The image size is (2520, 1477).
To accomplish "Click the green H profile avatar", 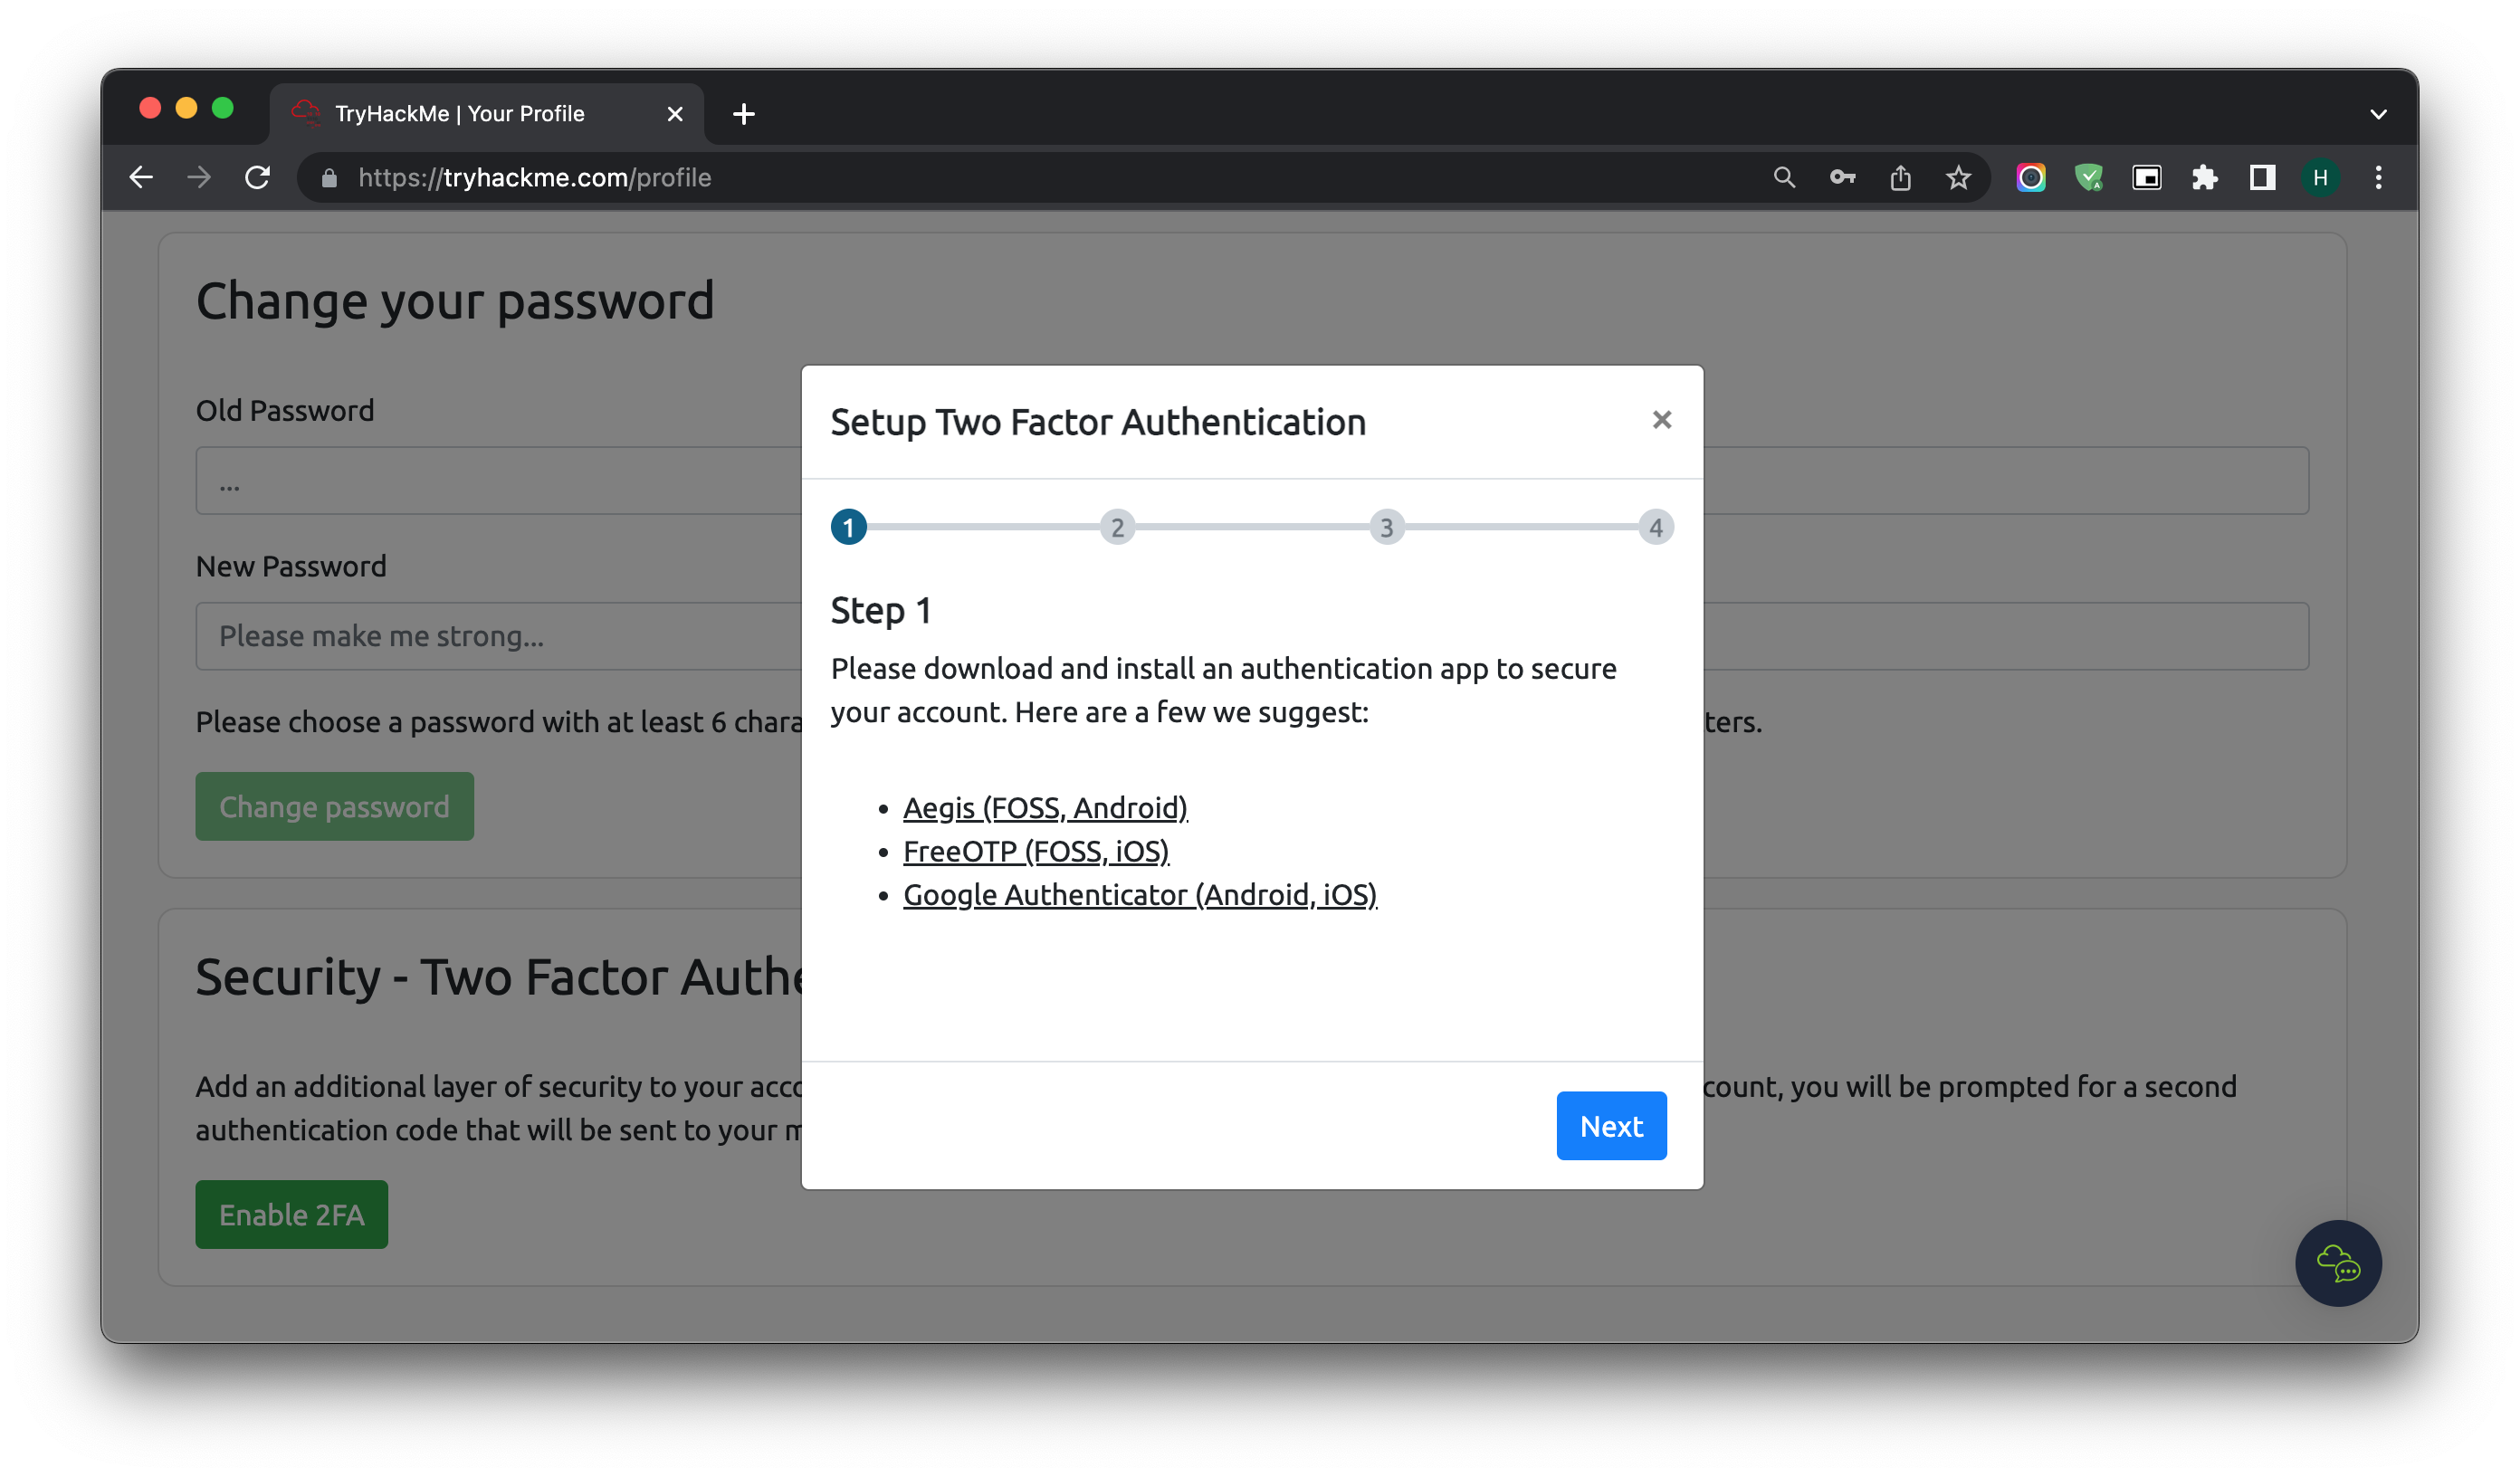I will click(x=2321, y=177).
